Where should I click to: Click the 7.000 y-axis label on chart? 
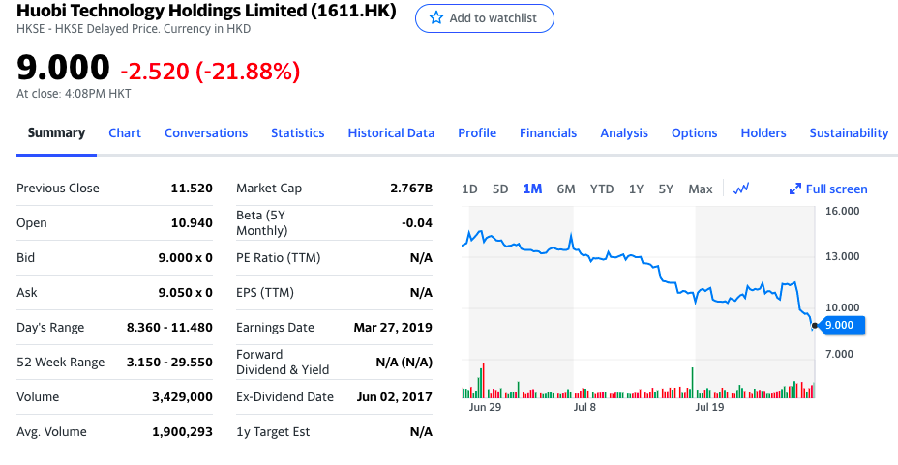(x=839, y=354)
